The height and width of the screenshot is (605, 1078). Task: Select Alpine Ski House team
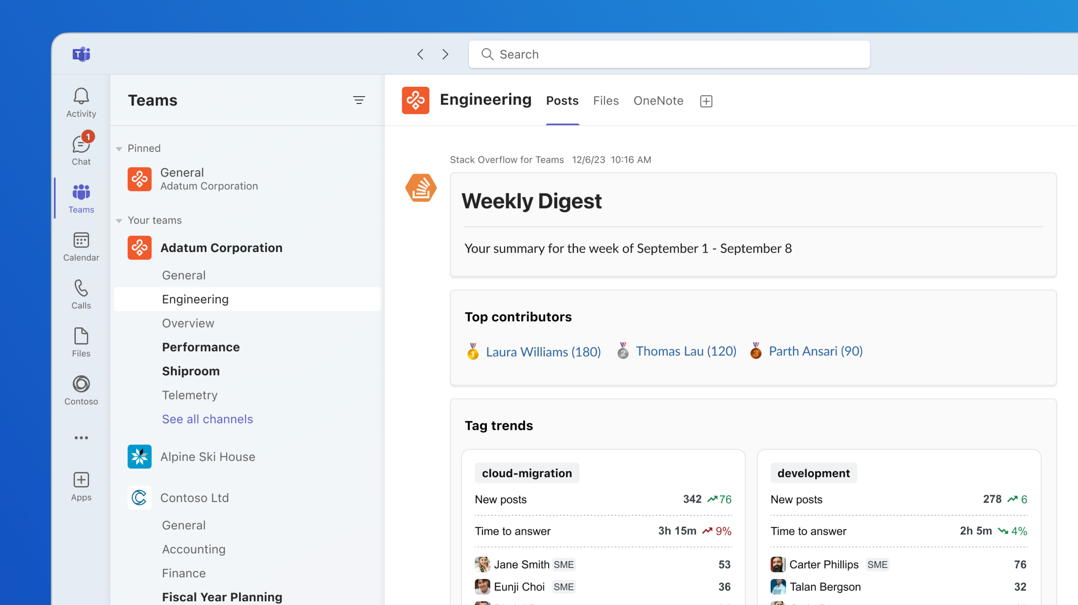point(207,457)
